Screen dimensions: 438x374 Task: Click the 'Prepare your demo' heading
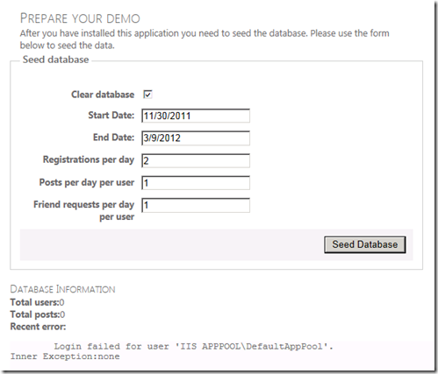80,18
